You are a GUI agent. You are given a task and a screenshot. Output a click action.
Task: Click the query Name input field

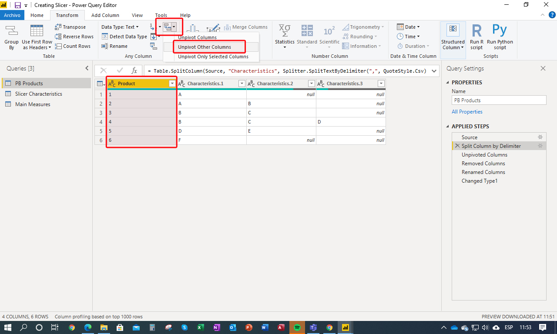[x=499, y=100]
